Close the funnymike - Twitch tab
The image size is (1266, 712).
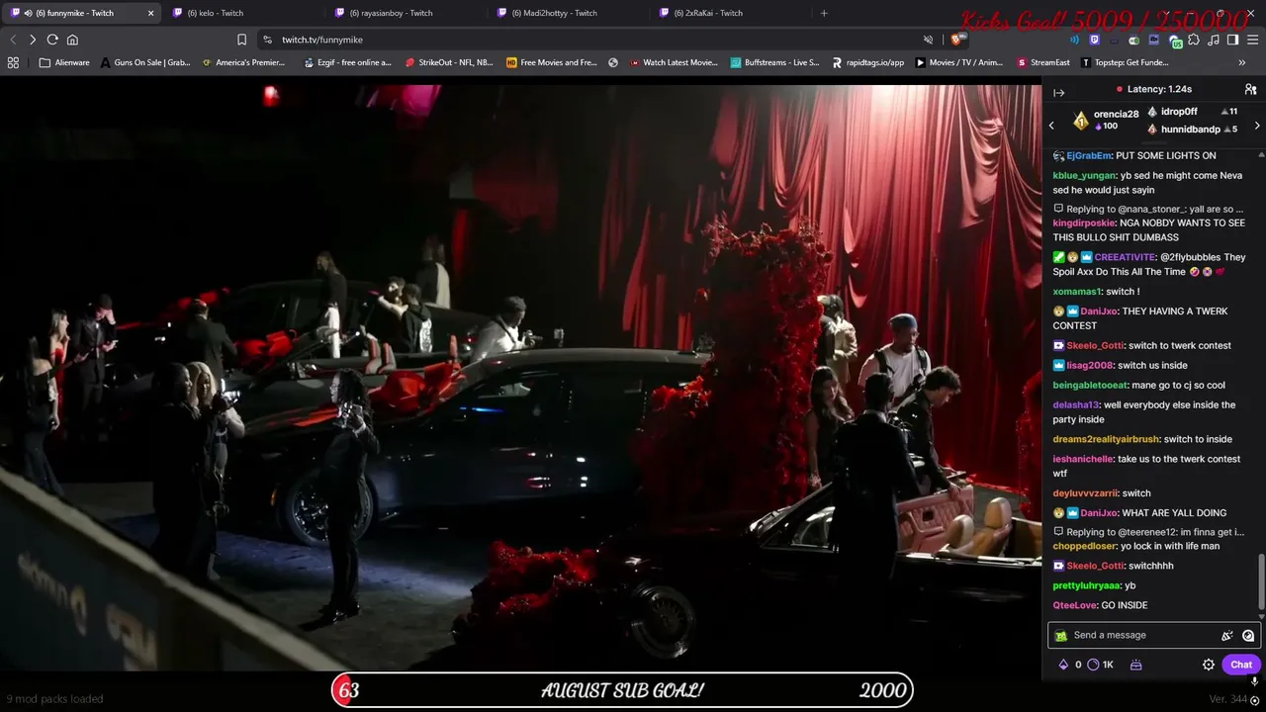click(x=150, y=13)
